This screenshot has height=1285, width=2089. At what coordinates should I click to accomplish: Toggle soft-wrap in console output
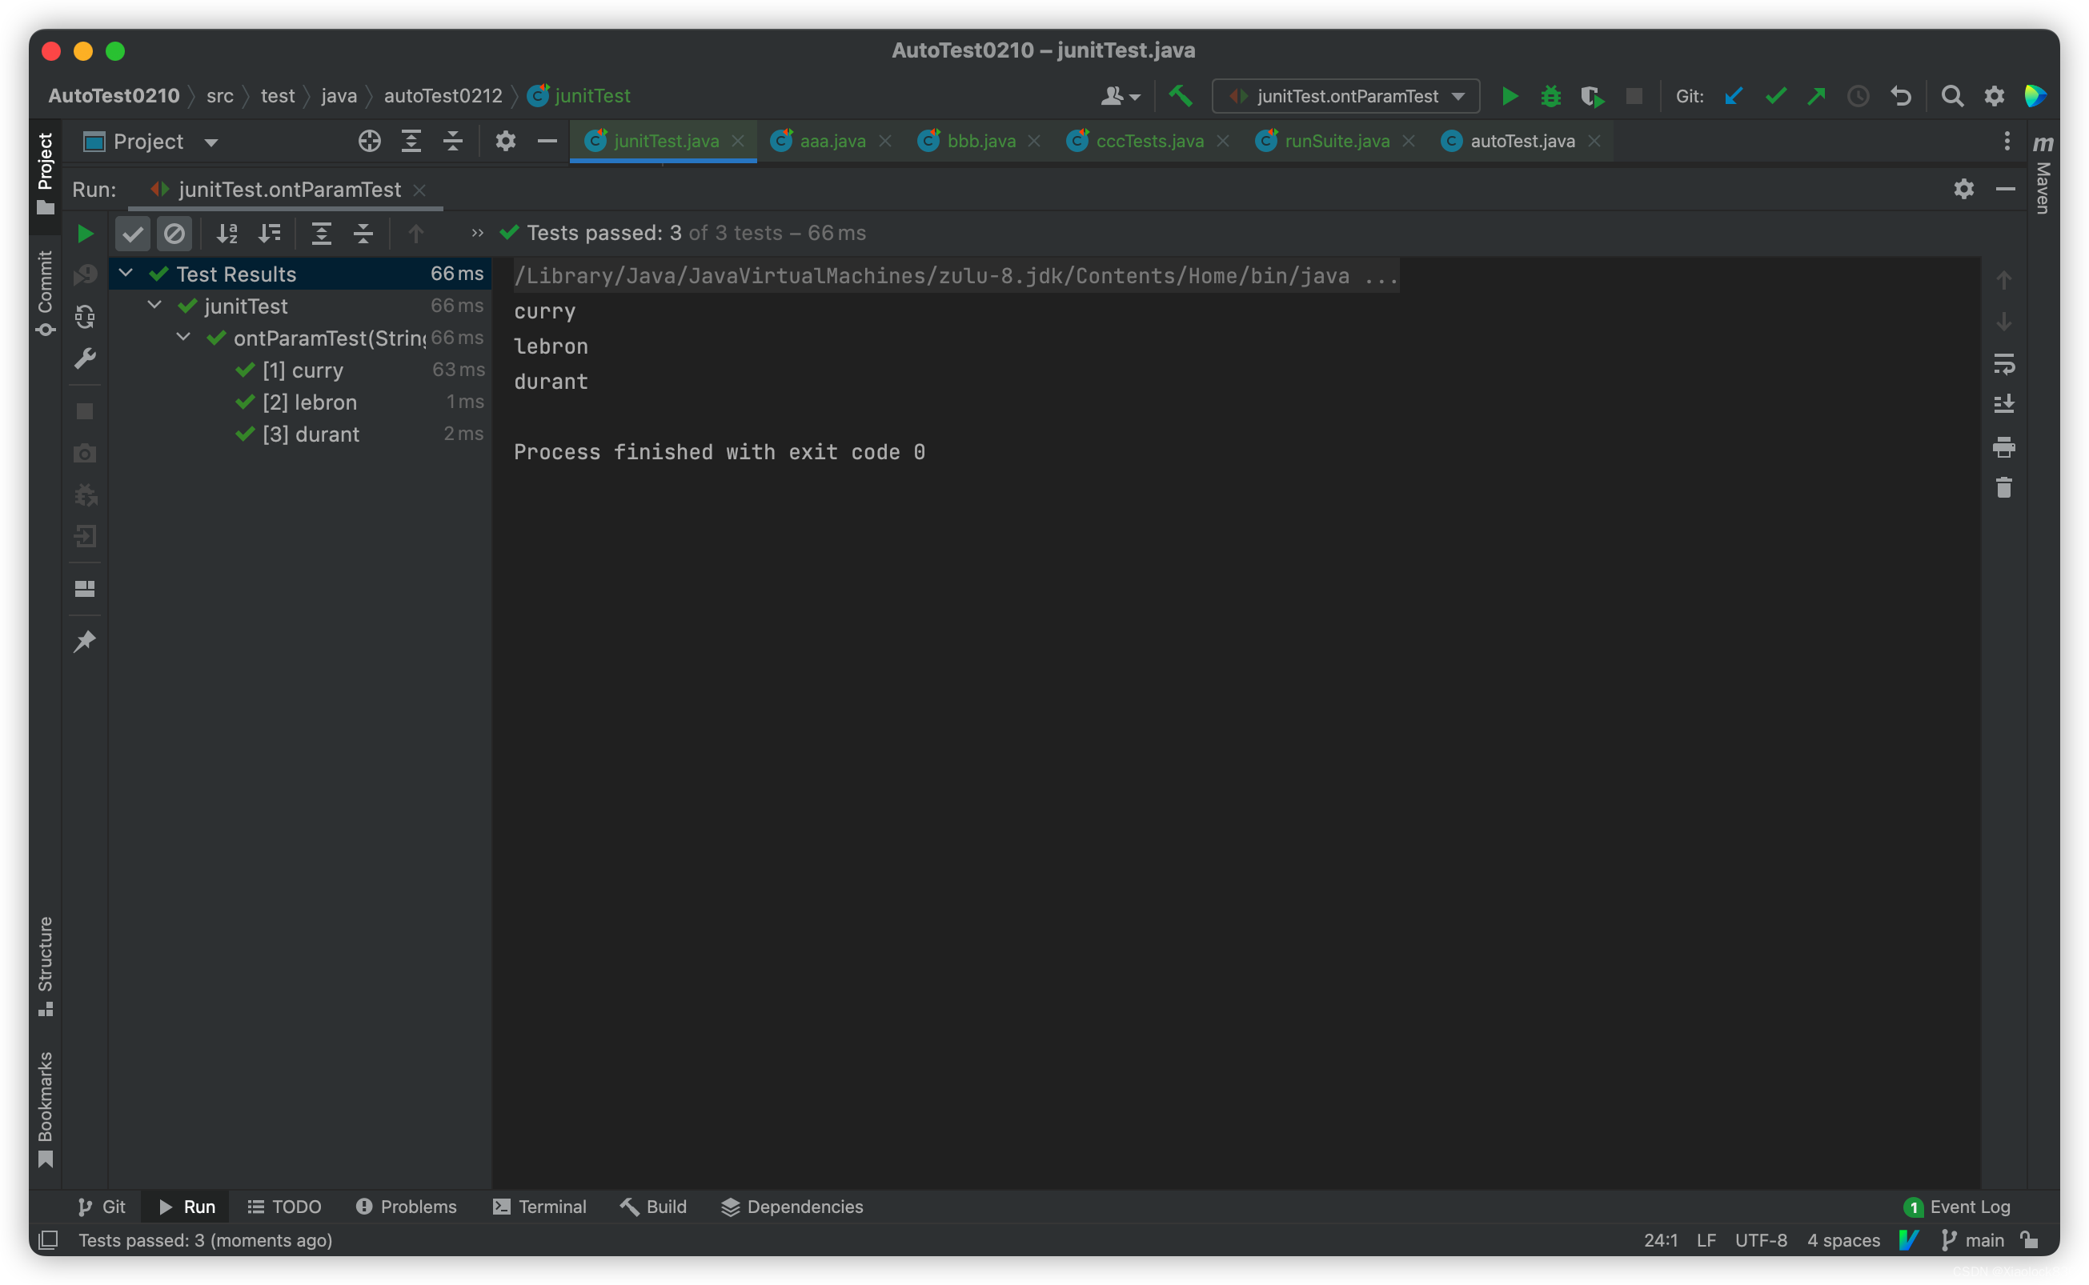(2004, 364)
